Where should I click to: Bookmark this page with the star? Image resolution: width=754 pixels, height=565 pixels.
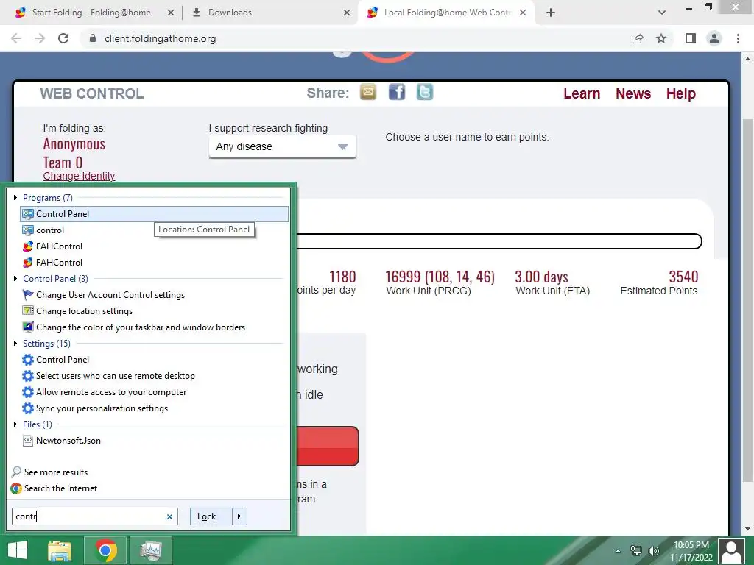tap(661, 38)
